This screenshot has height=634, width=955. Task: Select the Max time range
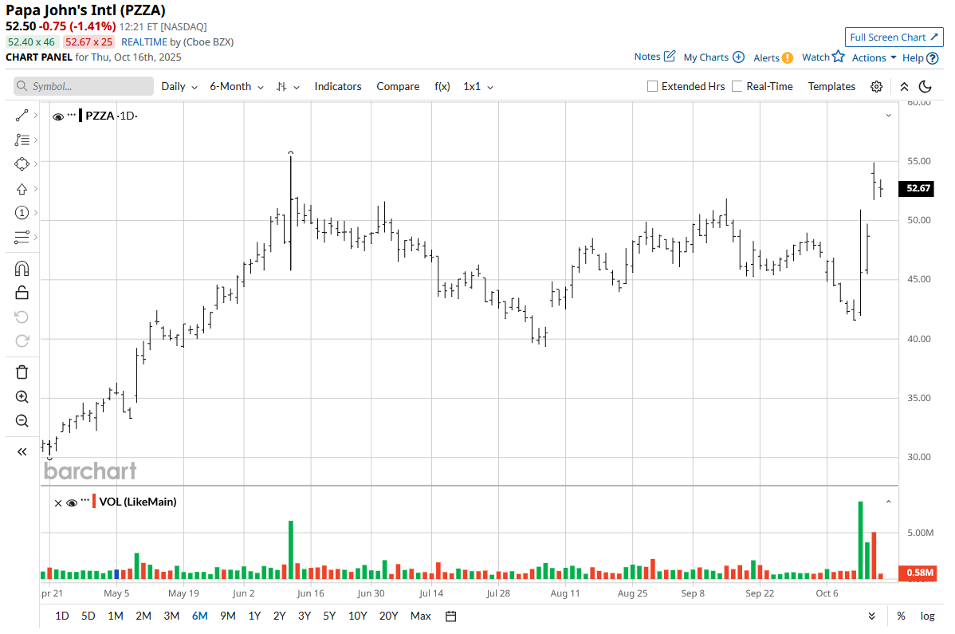tap(421, 616)
